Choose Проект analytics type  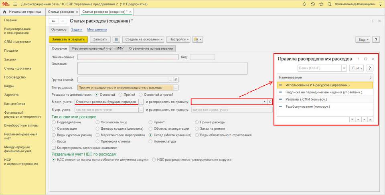click(150, 122)
